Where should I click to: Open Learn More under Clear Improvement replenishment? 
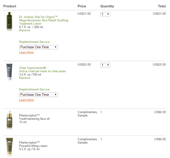pos(26,100)
